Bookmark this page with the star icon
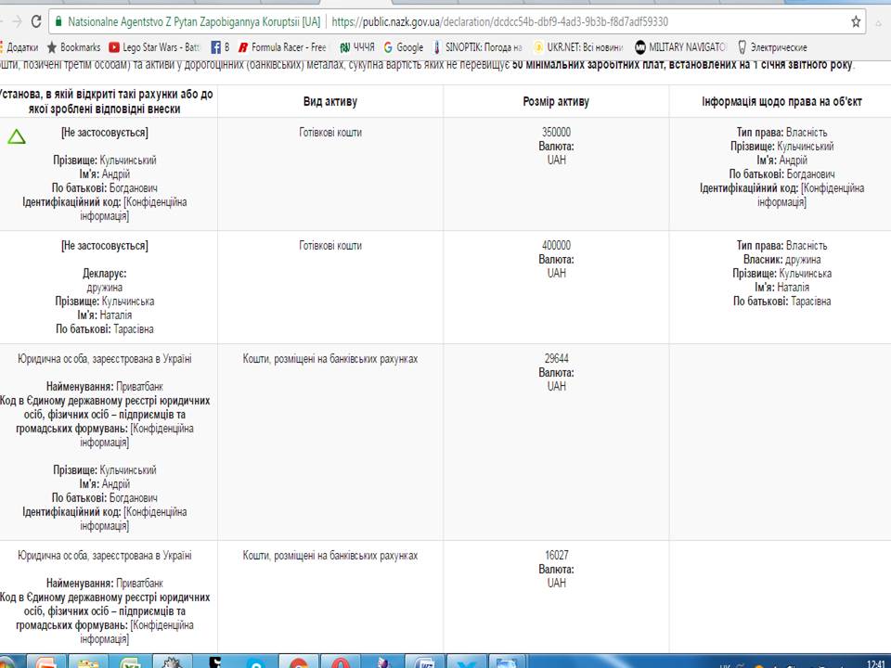891x668 pixels. (856, 21)
